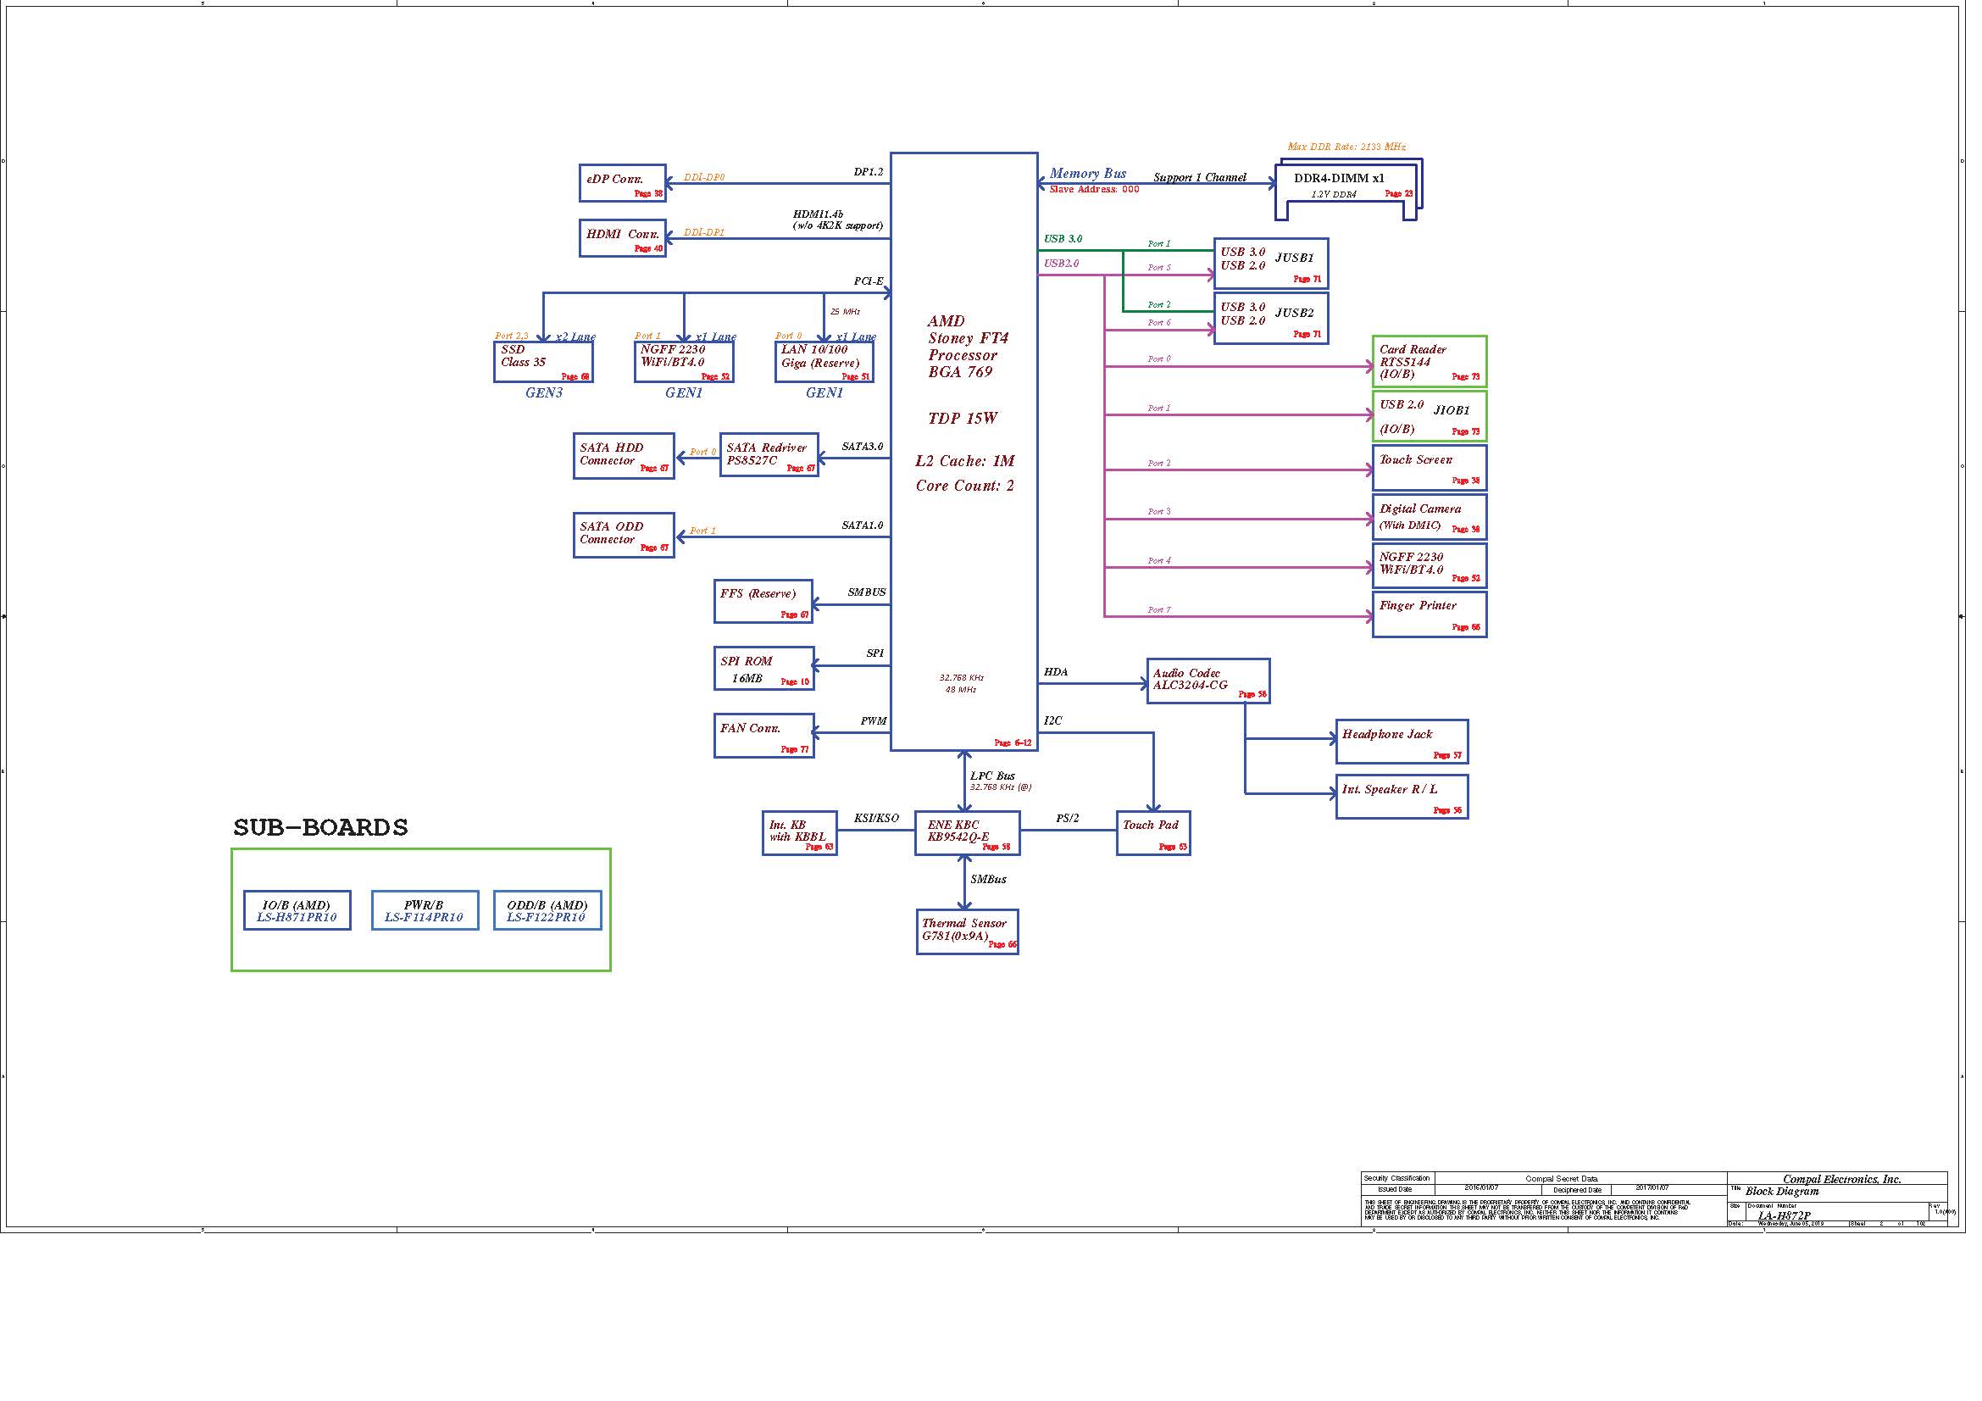Select the SATA HDD Connector block
Screen dimensions: 1982x1401
625,456
